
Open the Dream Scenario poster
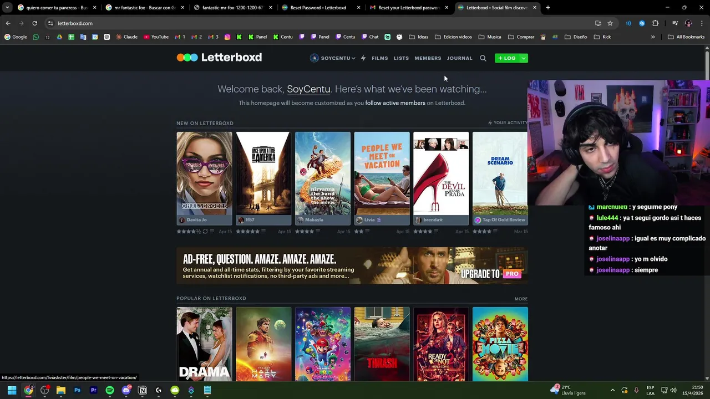pyautogui.click(x=500, y=173)
